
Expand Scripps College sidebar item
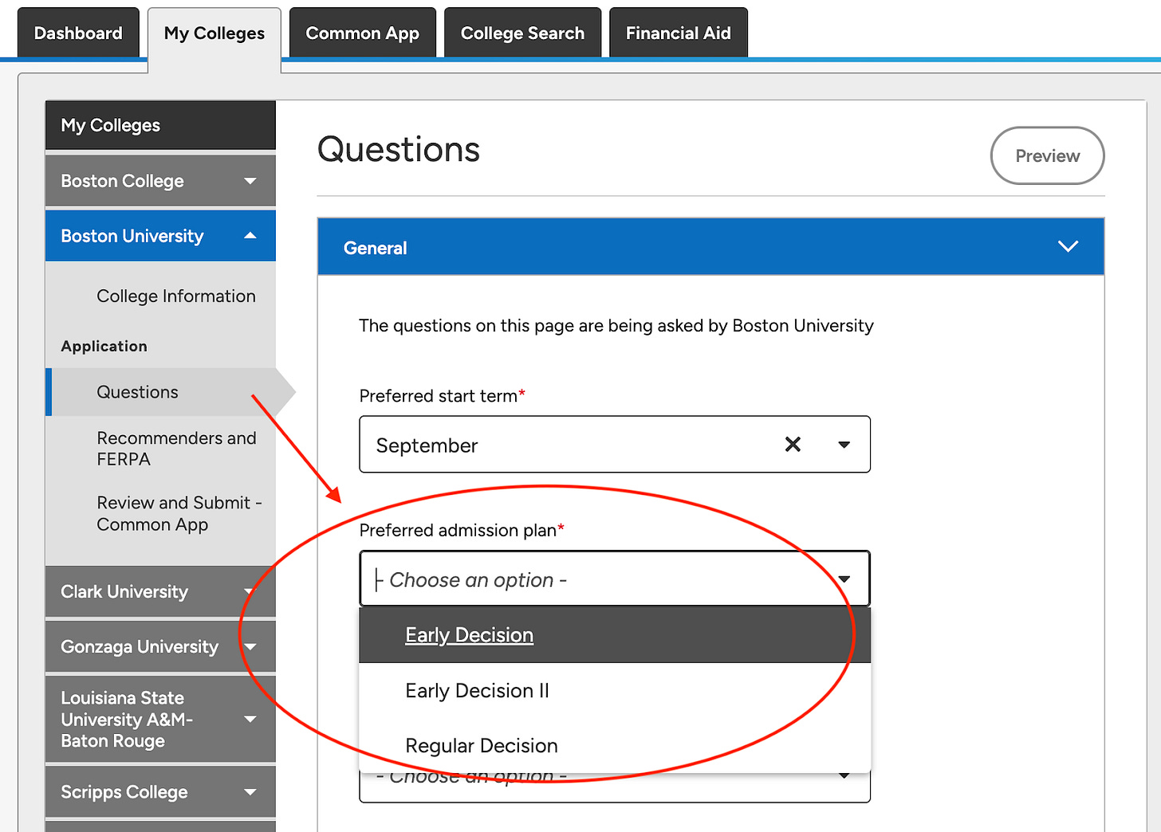point(160,791)
